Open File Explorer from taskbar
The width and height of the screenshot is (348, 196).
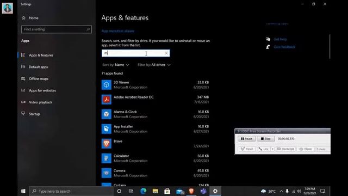pyautogui.click(x=155, y=191)
